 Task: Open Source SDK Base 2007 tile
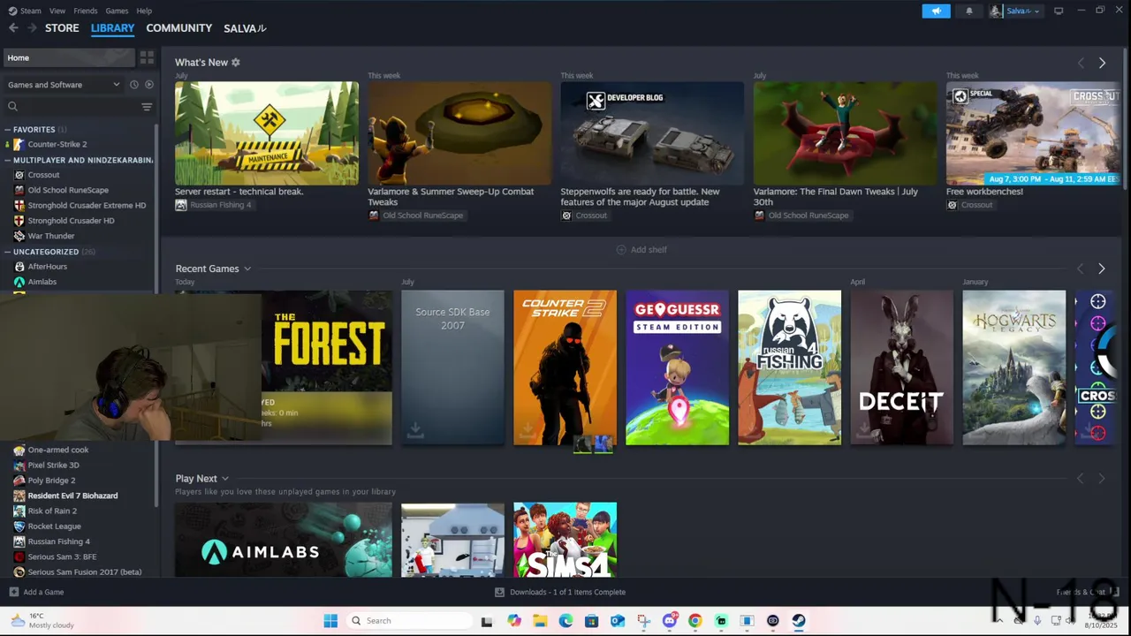[x=452, y=367]
